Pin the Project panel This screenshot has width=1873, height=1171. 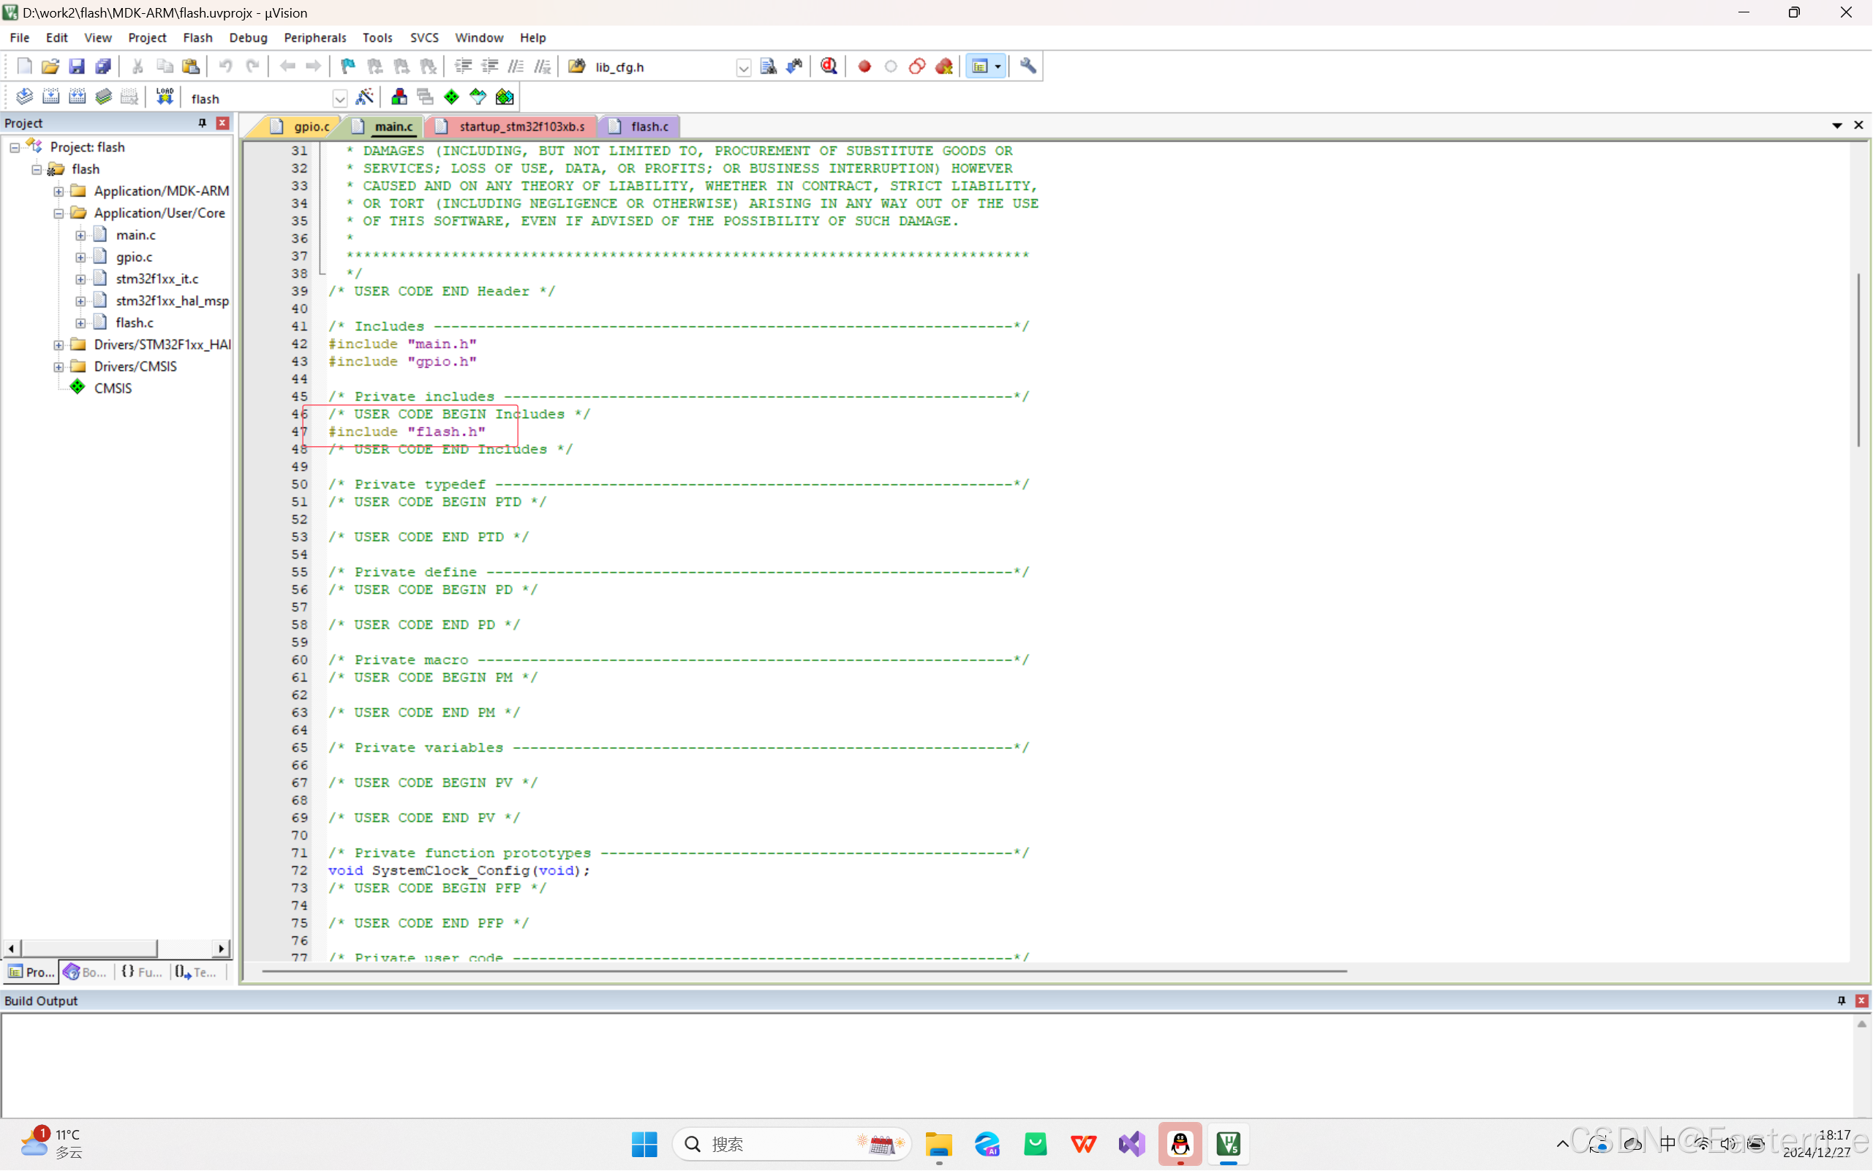[202, 123]
